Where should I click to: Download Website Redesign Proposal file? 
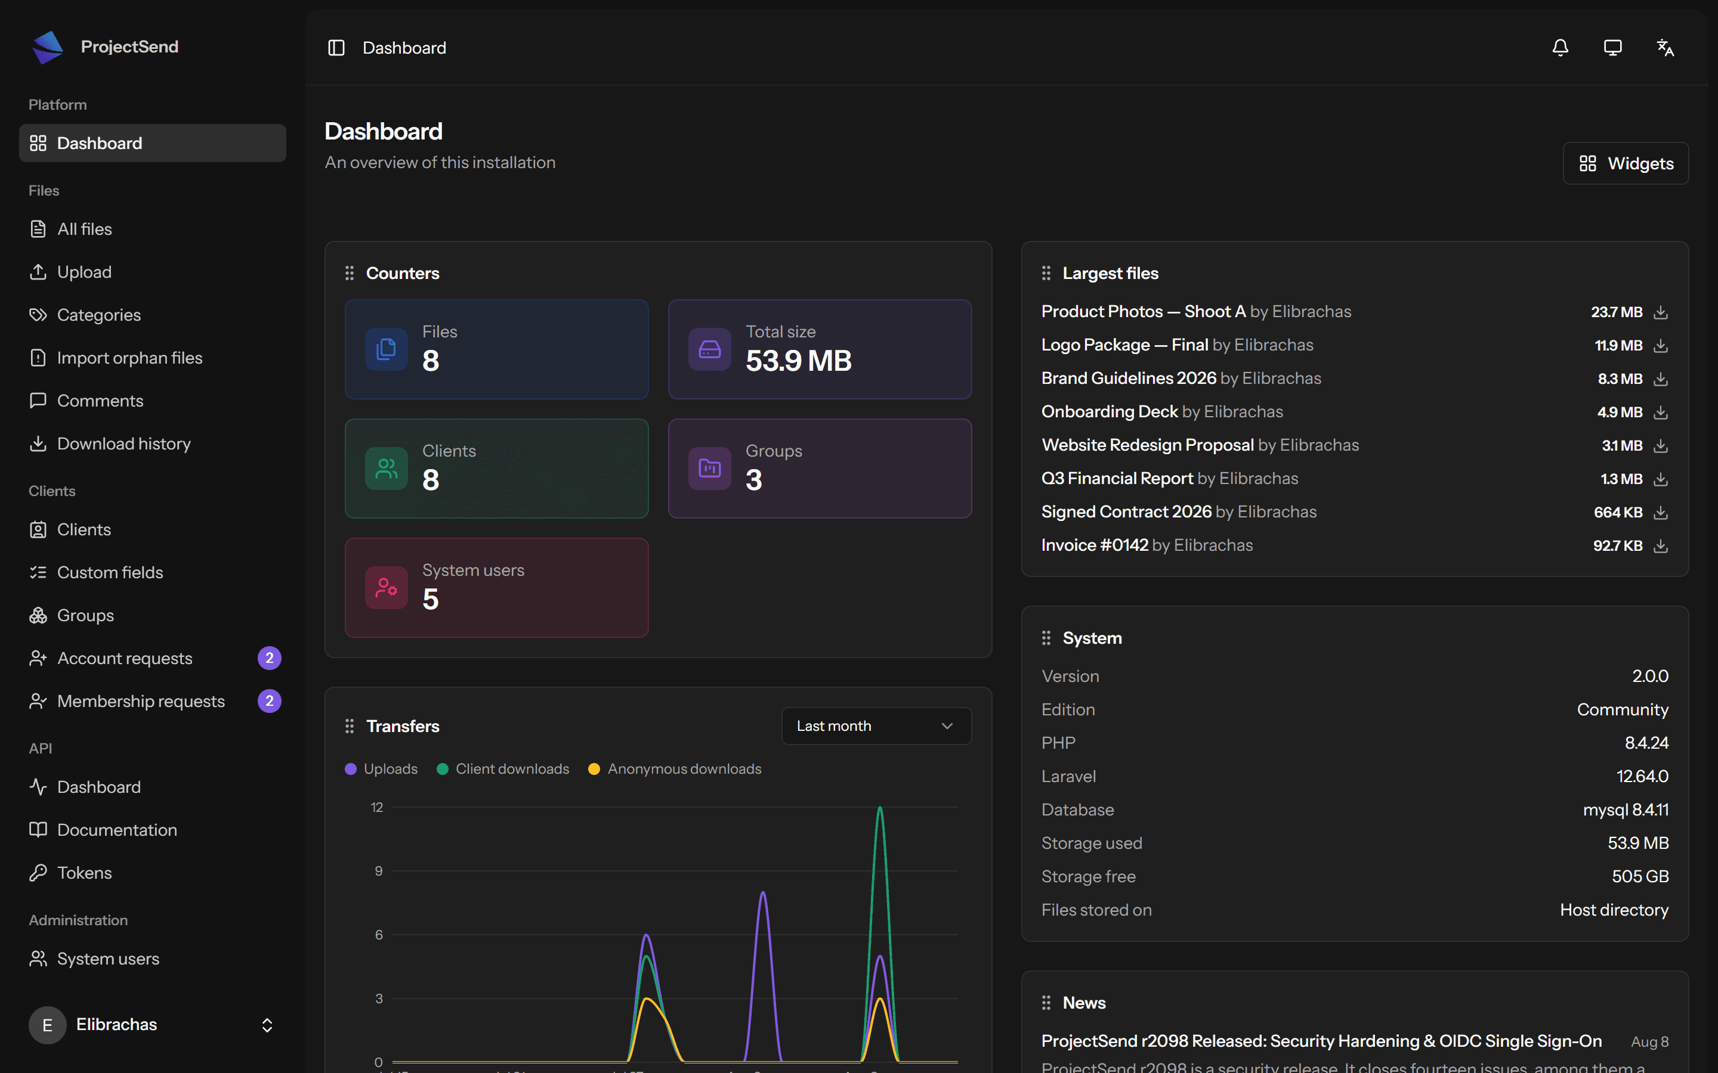1661,446
